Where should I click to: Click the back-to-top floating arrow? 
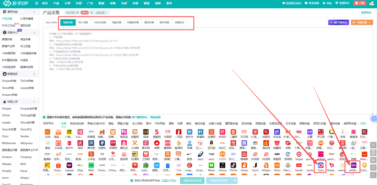pyautogui.click(x=373, y=175)
